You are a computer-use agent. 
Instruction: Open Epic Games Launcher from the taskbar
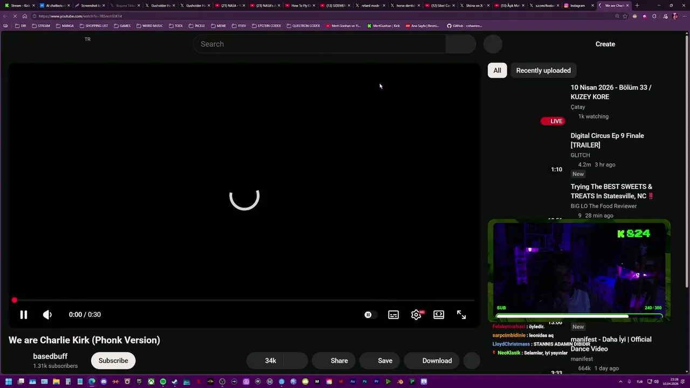[x=139, y=382]
